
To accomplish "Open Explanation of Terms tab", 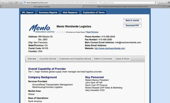I will (x=94, y=12).
